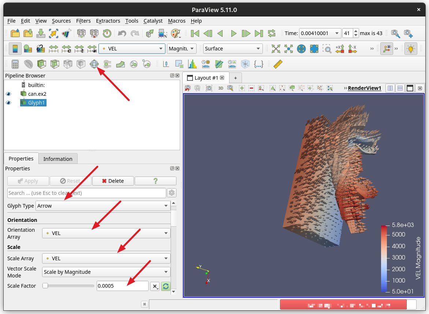This screenshot has width=429, height=314.
Task: Click the properties panel scroll down arrow
Action: pos(174,292)
